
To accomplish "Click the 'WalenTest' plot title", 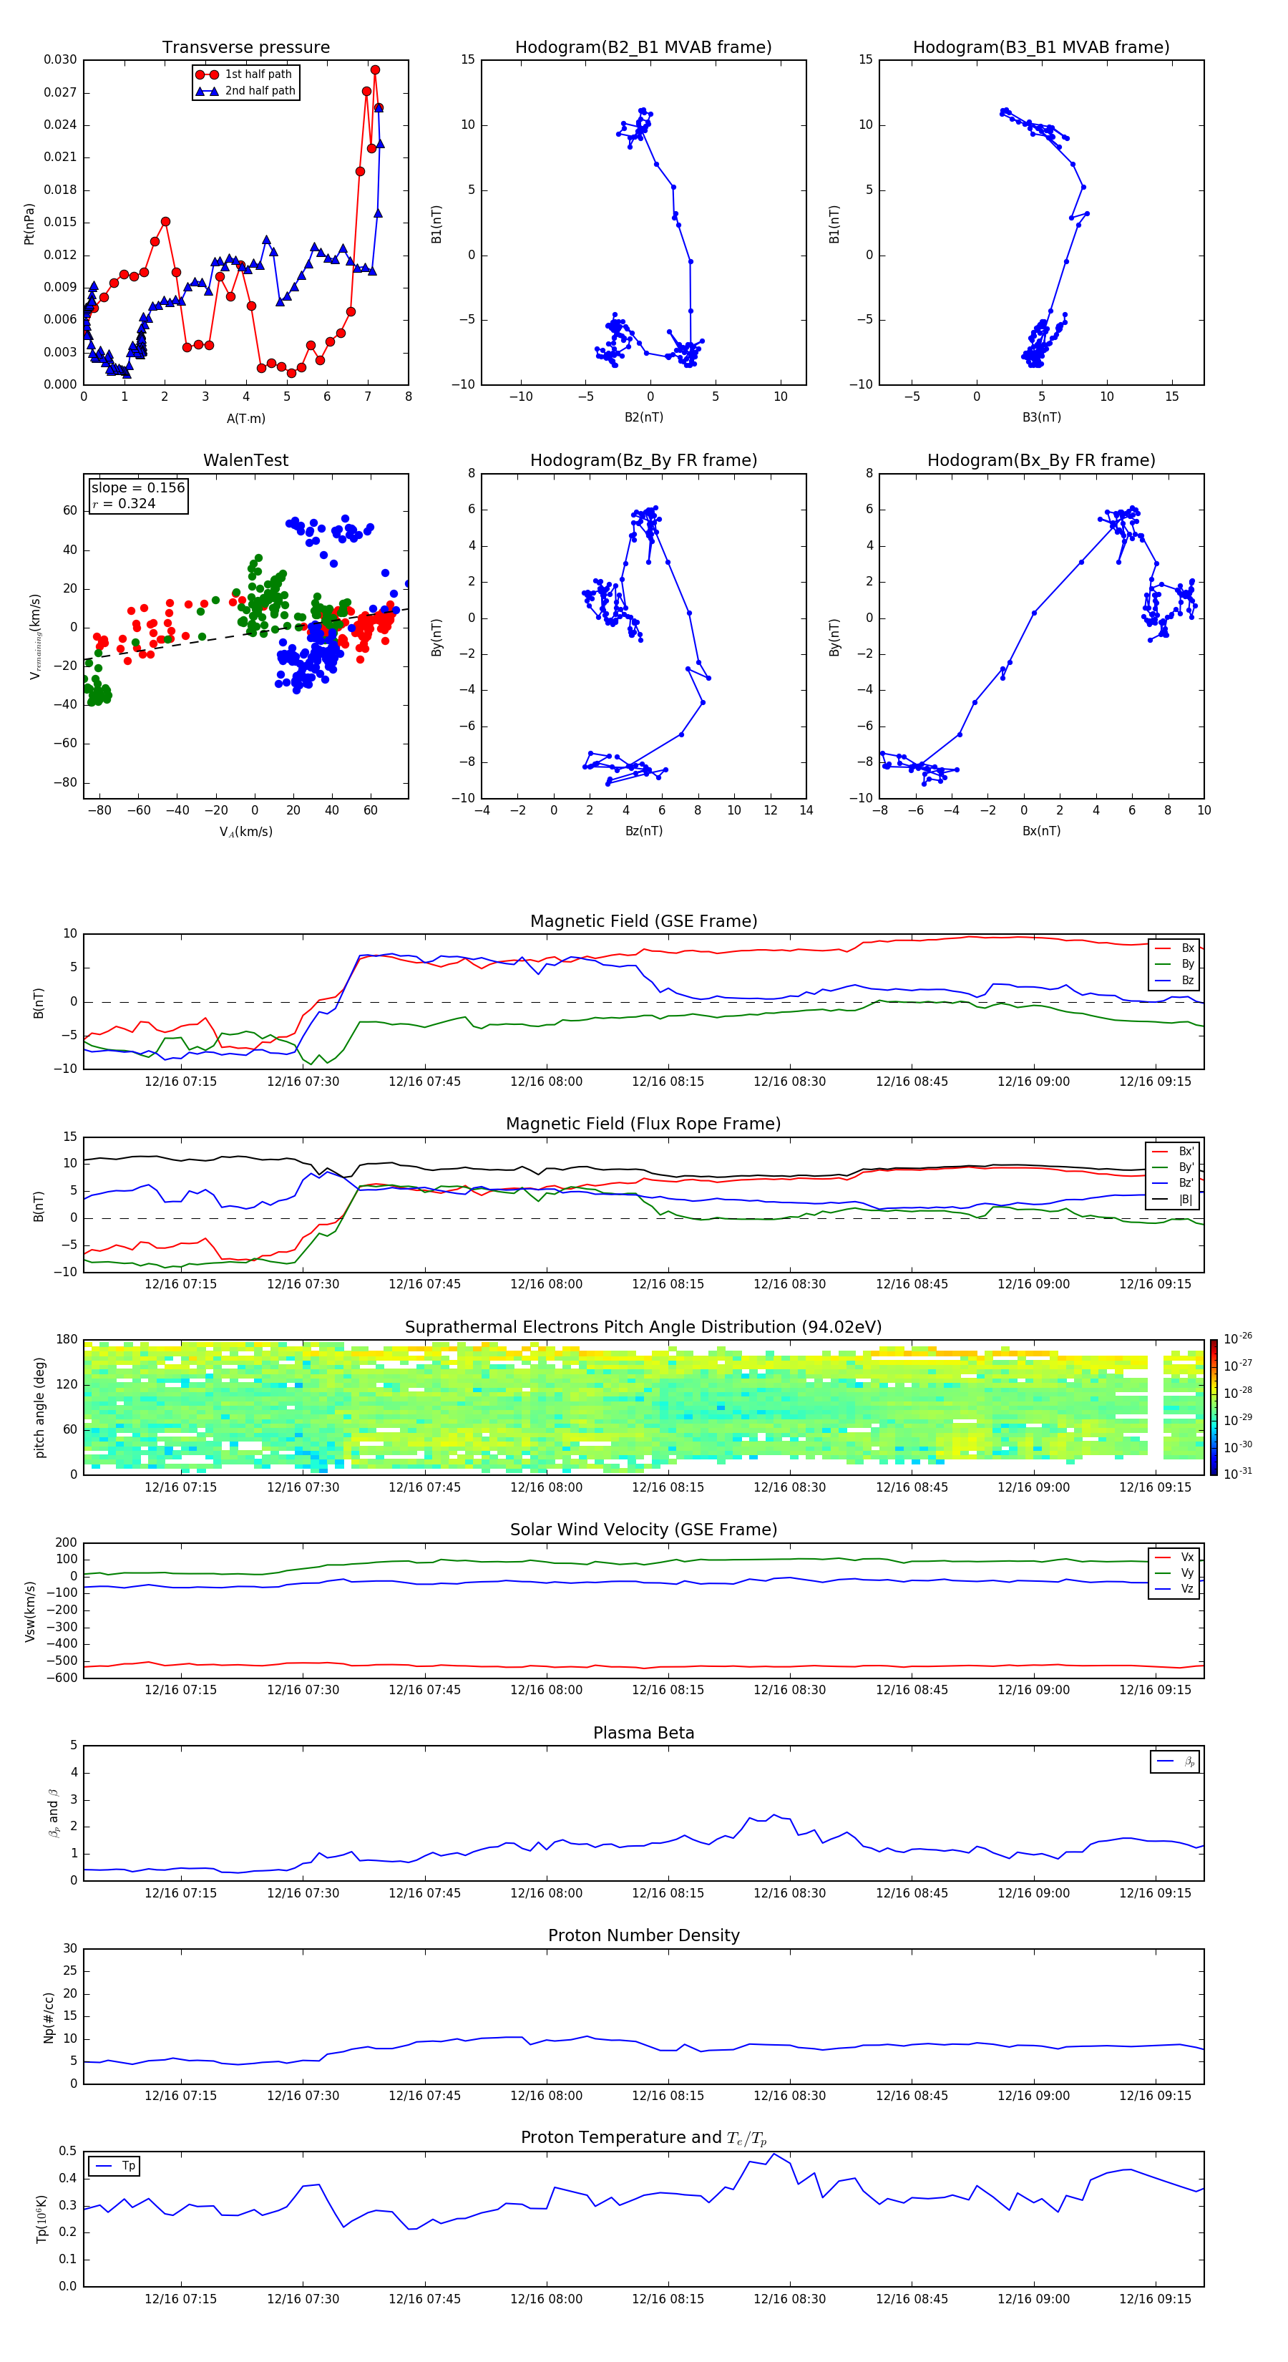I will pyautogui.click(x=245, y=460).
